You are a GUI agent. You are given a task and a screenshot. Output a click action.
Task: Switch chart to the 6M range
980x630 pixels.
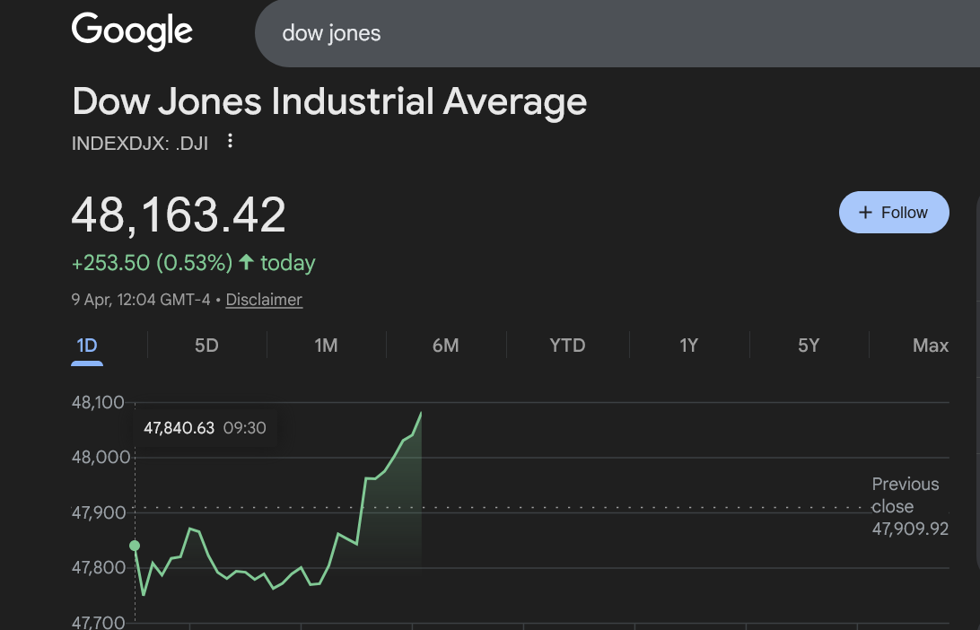pyautogui.click(x=445, y=346)
